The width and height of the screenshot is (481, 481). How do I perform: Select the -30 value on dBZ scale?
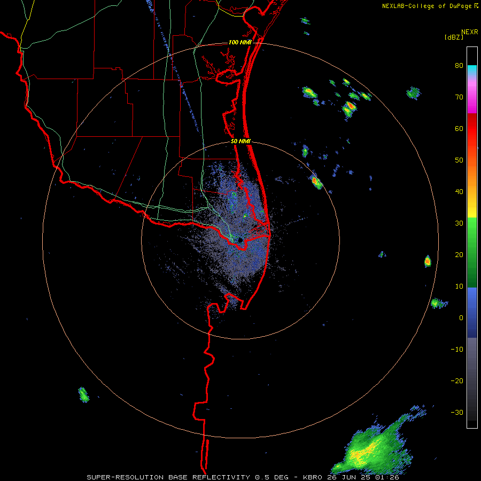[457, 412]
